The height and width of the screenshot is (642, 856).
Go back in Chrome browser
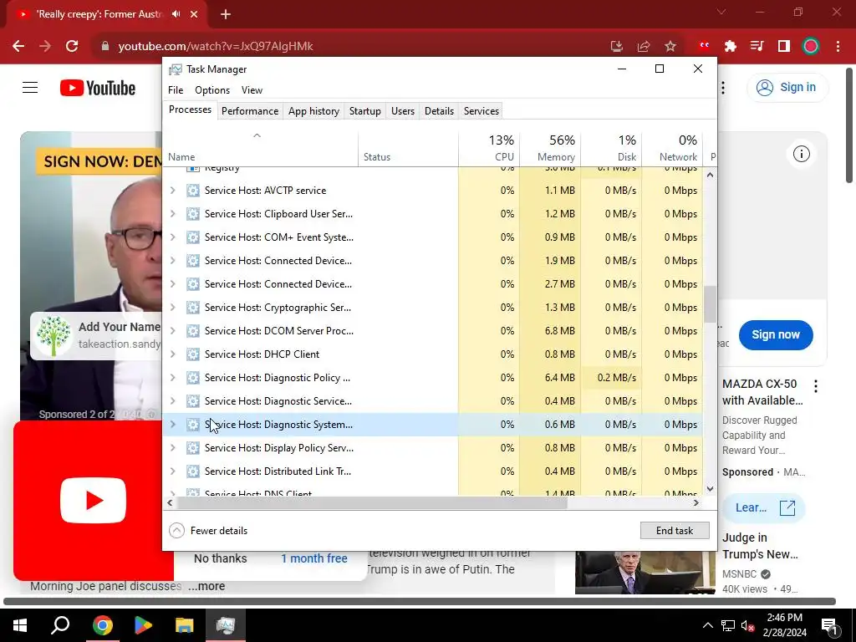click(18, 47)
